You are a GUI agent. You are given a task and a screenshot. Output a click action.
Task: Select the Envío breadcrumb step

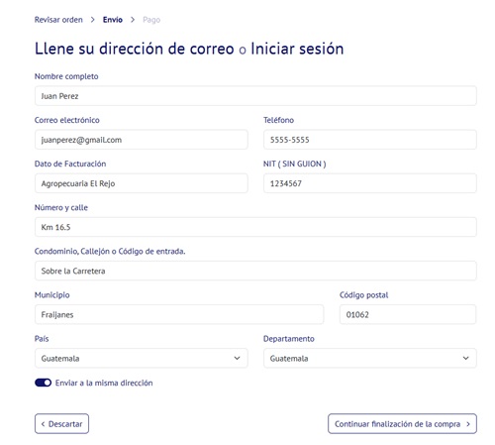113,20
